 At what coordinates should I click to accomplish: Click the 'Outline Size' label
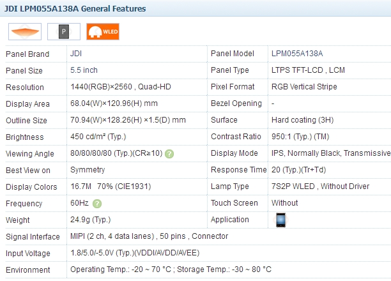(26, 121)
